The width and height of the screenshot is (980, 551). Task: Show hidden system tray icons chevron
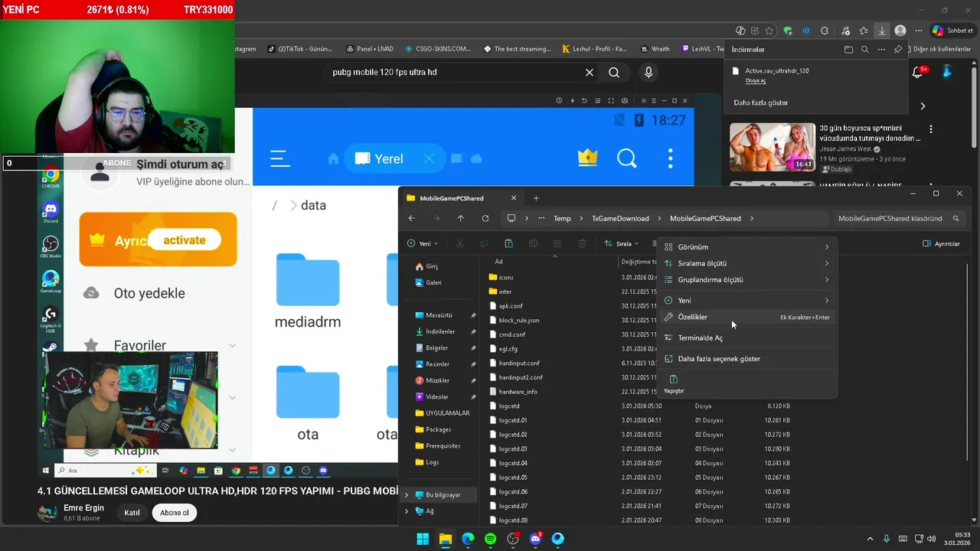[870, 539]
